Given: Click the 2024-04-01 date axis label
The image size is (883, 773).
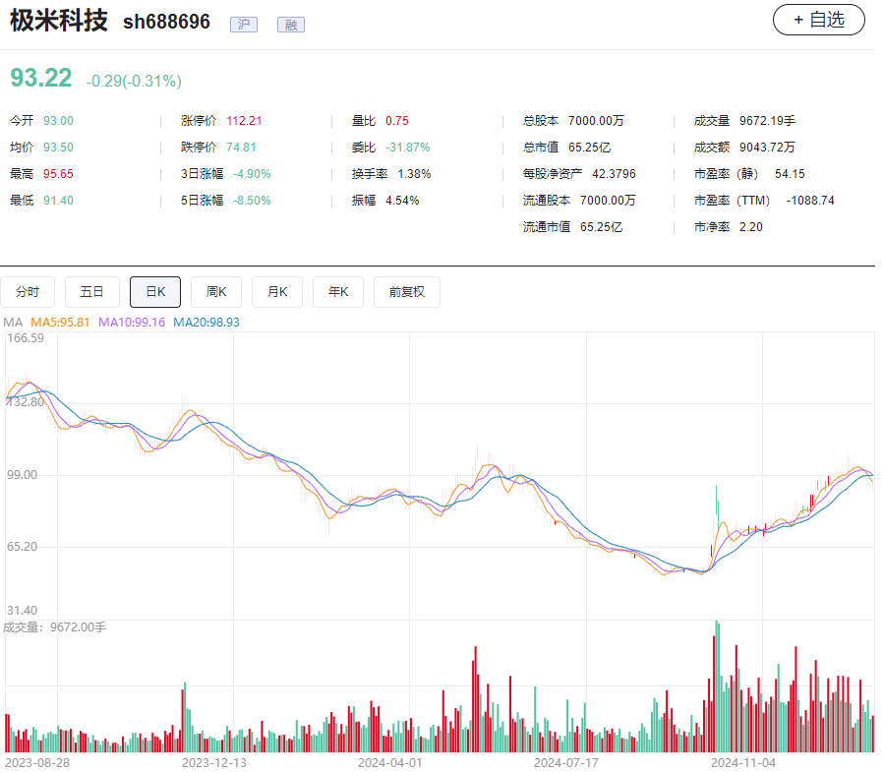Looking at the screenshot, I should pyautogui.click(x=390, y=762).
